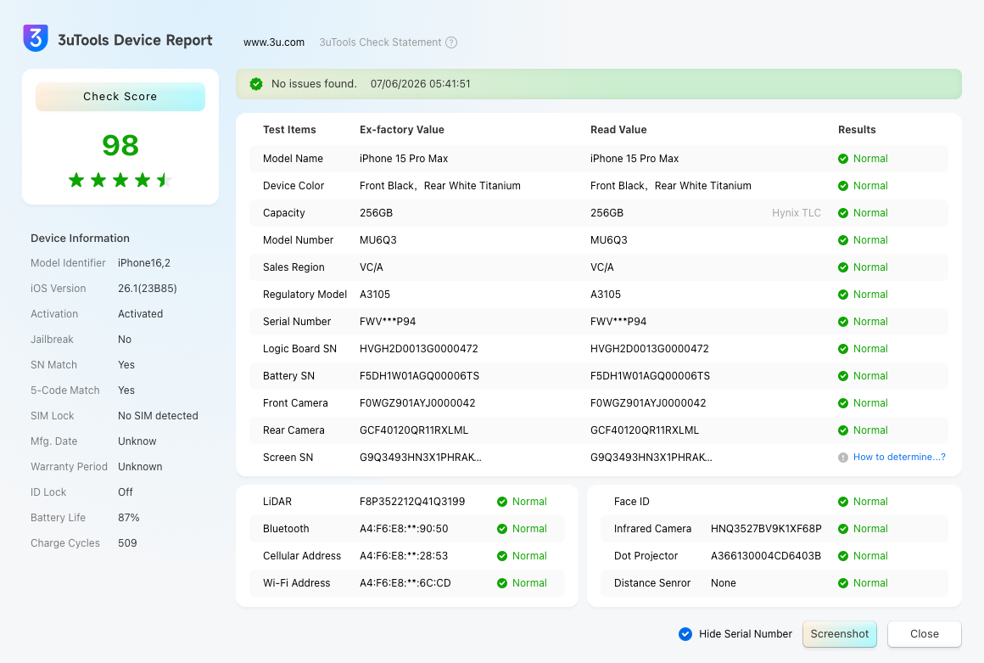Toggle the Hide Serial Number checkbox
Image resolution: width=984 pixels, height=663 pixels.
(685, 634)
